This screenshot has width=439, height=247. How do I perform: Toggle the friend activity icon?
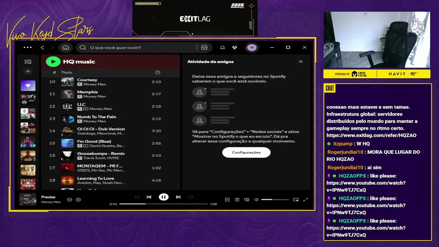pos(235,47)
